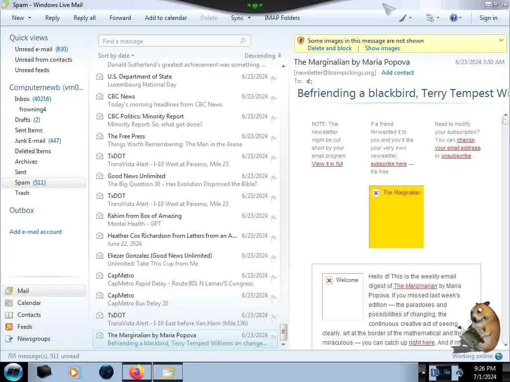Open the Deleted Items folder
The image size is (510, 382).
tap(33, 151)
